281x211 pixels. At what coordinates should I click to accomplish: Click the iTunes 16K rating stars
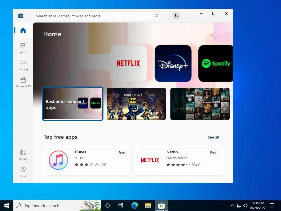pyautogui.click(x=90, y=165)
